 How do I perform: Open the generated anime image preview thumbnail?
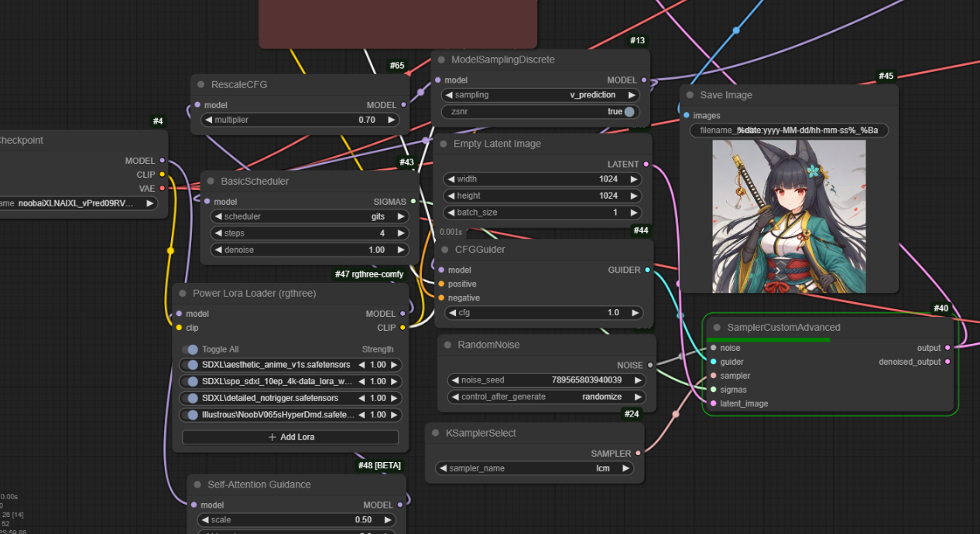click(790, 216)
